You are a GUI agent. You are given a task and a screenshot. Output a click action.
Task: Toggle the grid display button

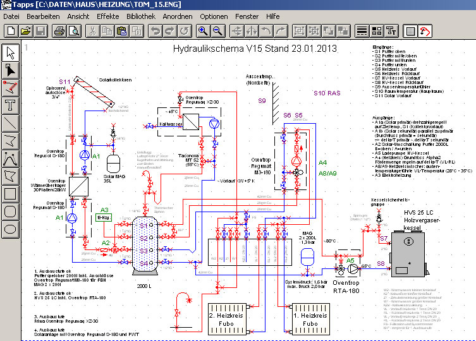pos(410,30)
